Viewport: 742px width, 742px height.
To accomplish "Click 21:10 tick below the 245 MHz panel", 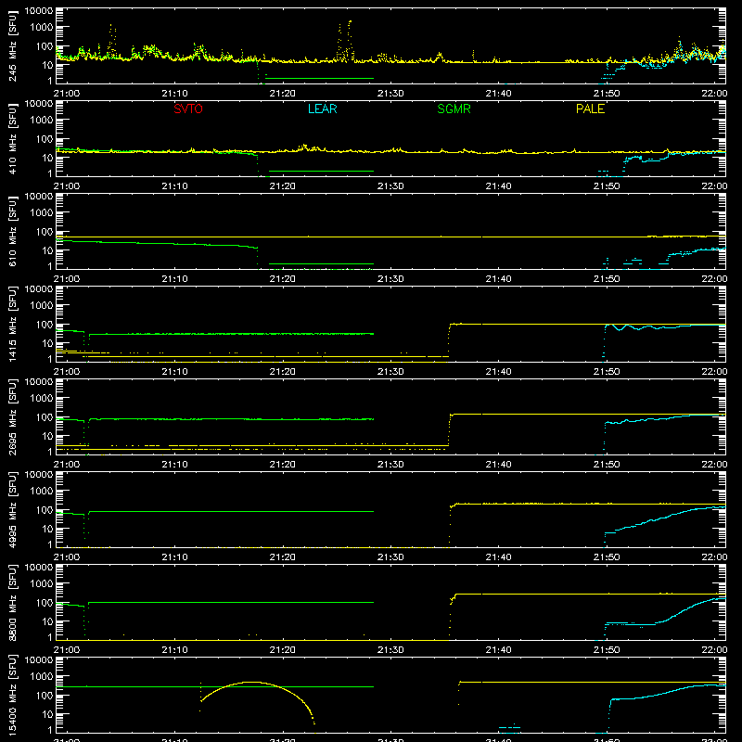I will (x=174, y=94).
